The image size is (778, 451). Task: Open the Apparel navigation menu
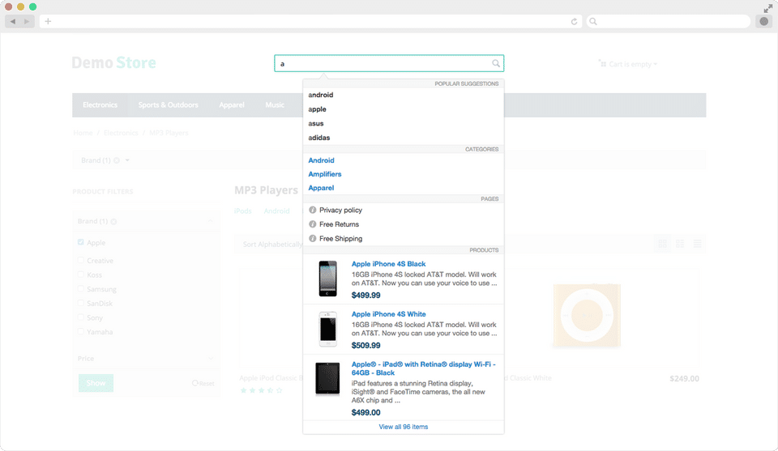point(232,105)
